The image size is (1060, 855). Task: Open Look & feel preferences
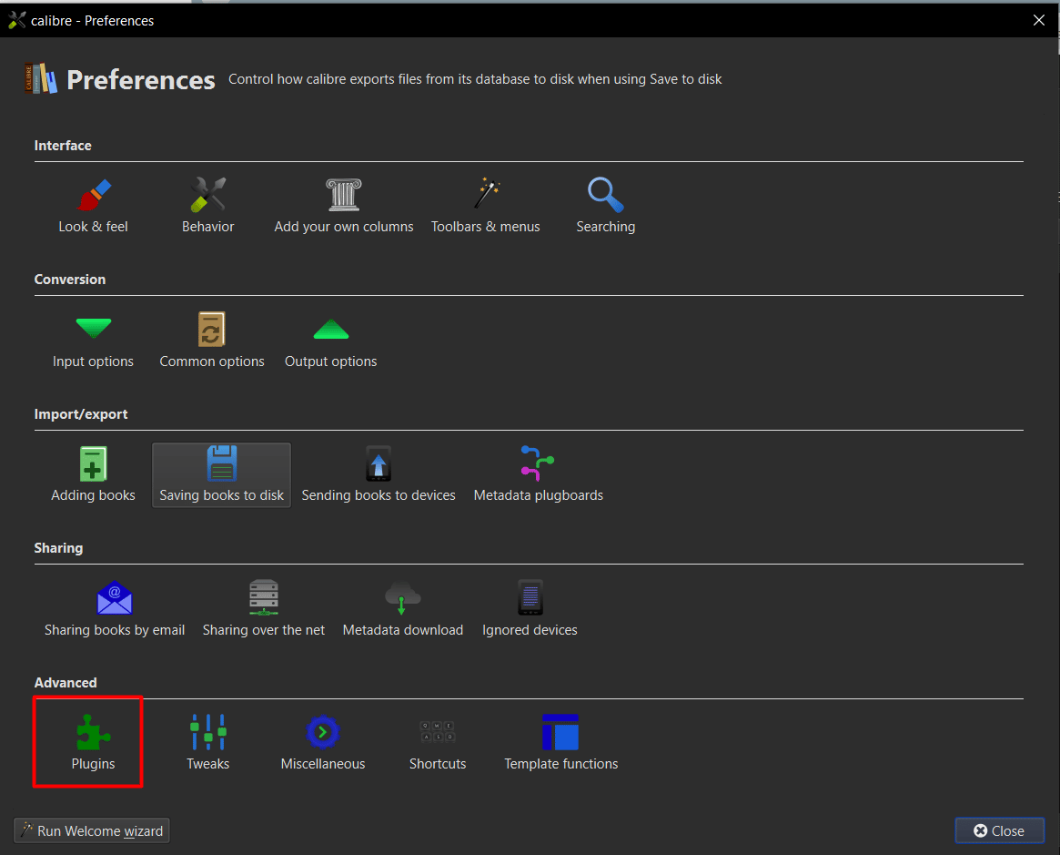(93, 206)
